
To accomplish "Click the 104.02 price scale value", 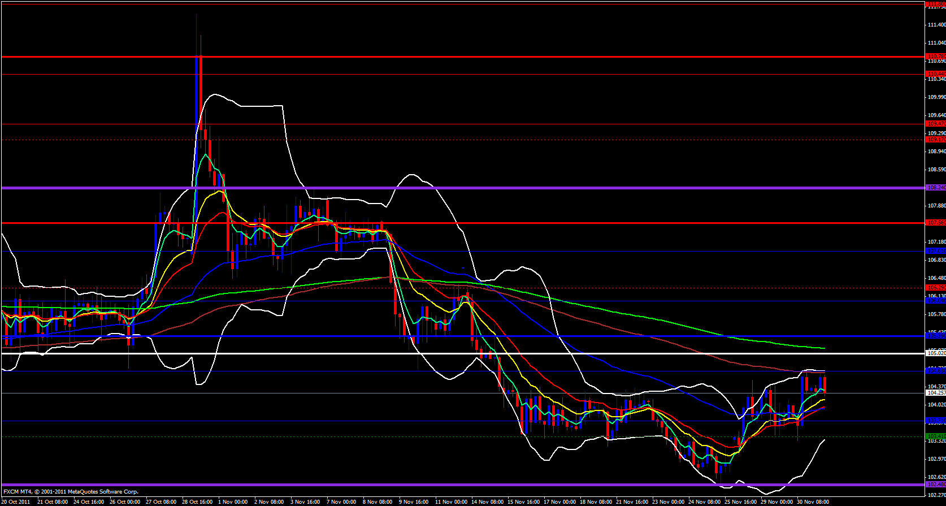I will pos(936,405).
